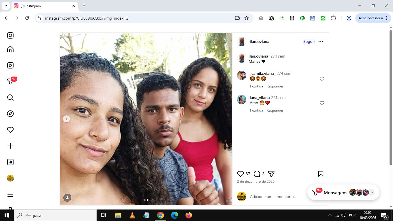Screen dimensions: 393x221
Task: Share the post with the paper plane icon
Action: pyautogui.click(x=271, y=174)
